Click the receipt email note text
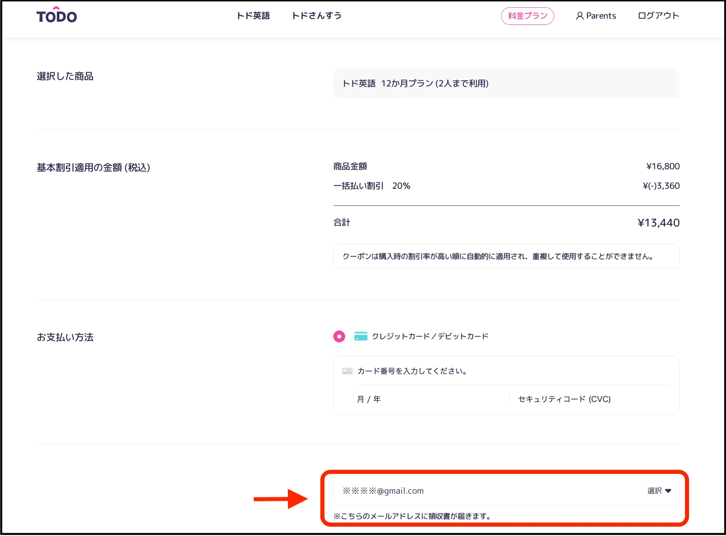726x536 pixels. [412, 516]
